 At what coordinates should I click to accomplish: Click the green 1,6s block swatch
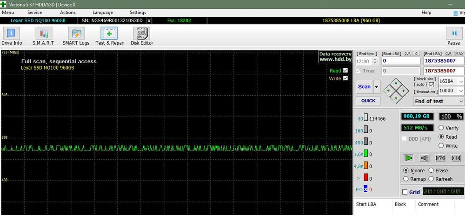tap(365, 153)
